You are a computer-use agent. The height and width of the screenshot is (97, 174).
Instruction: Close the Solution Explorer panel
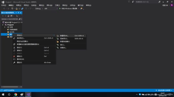pos(21,13)
